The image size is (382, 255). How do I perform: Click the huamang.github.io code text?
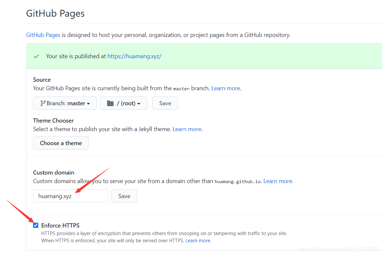[238, 182]
